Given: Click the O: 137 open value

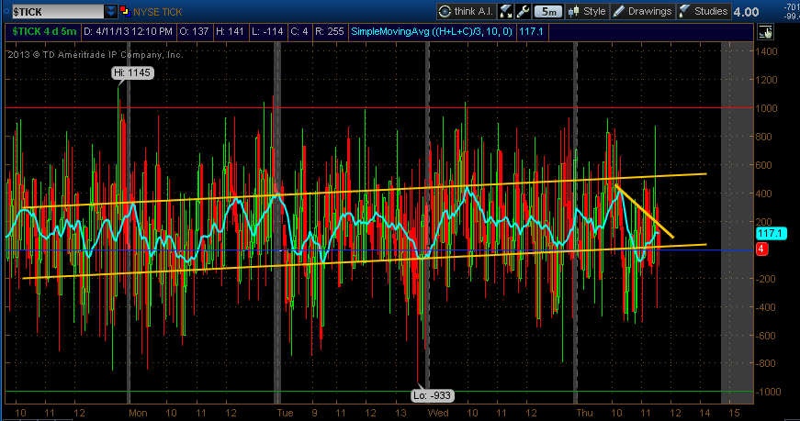Looking at the screenshot, I should (x=195, y=31).
